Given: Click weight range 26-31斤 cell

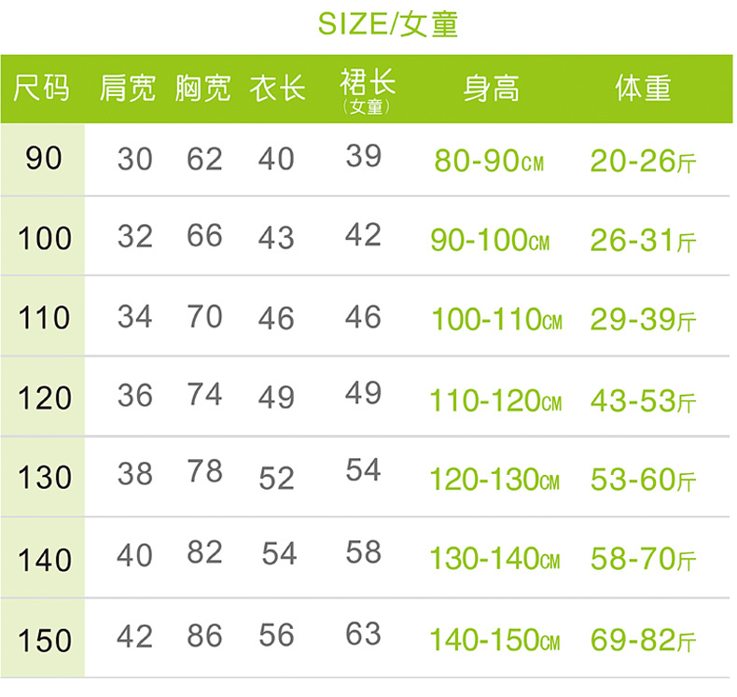Looking at the screenshot, I should [643, 241].
